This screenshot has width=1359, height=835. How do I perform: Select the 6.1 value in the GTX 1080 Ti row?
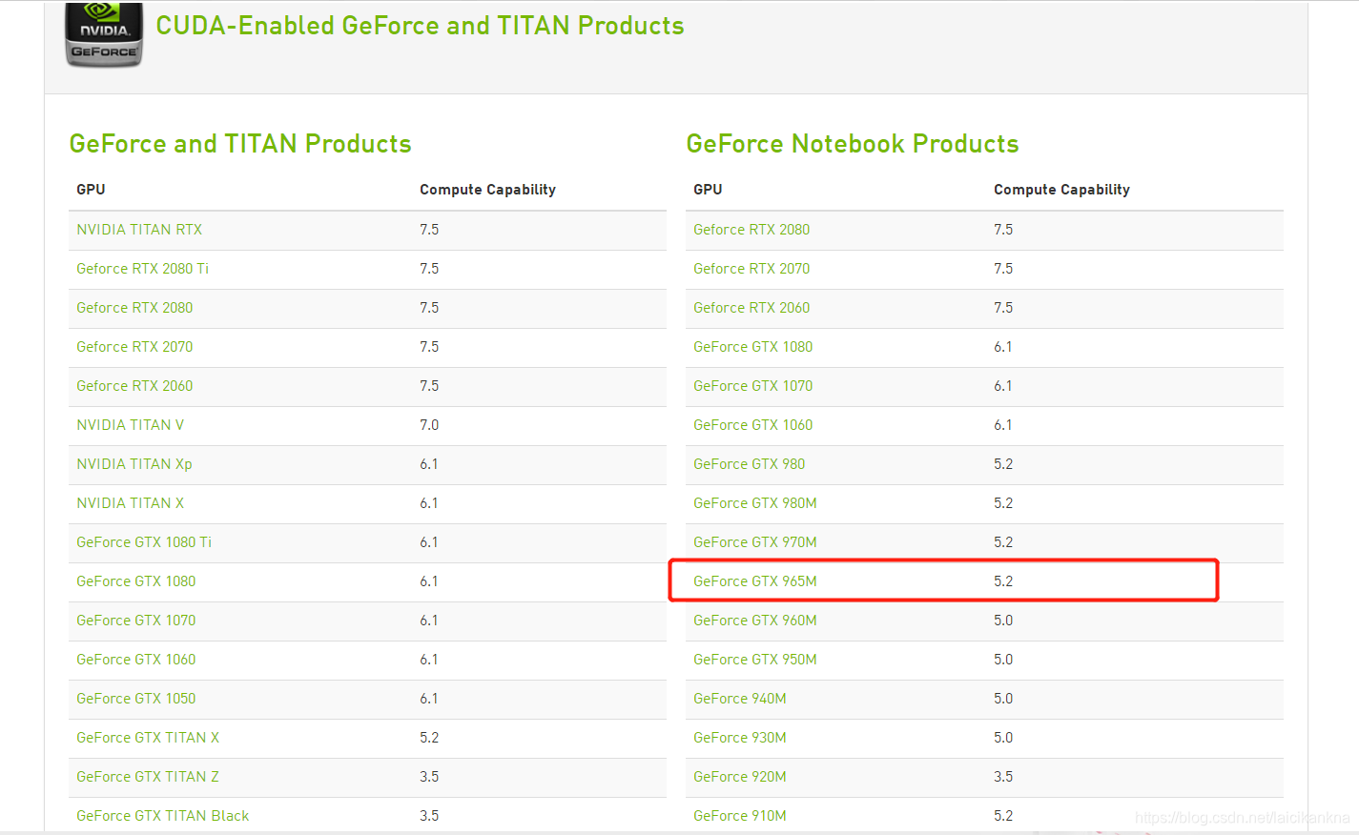coord(429,542)
